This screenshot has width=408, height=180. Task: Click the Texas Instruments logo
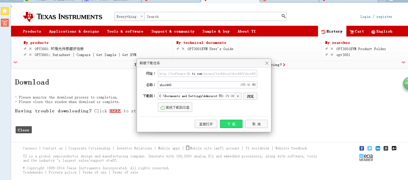(x=62, y=17)
